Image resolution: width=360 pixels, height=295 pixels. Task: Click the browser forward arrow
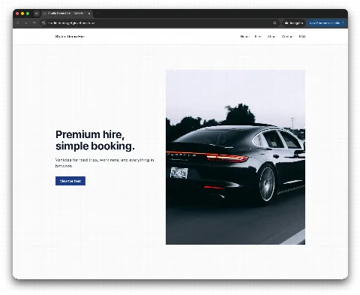tap(26, 23)
